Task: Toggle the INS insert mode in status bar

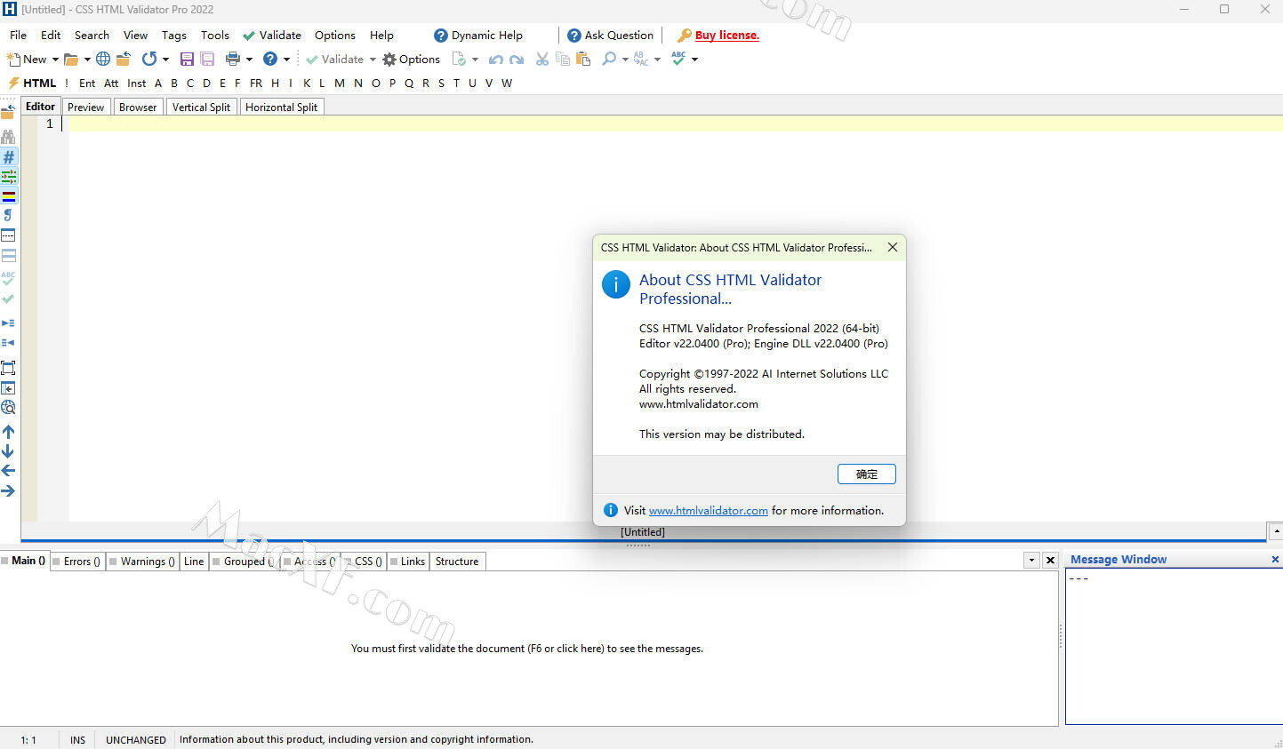Action: pos(78,739)
